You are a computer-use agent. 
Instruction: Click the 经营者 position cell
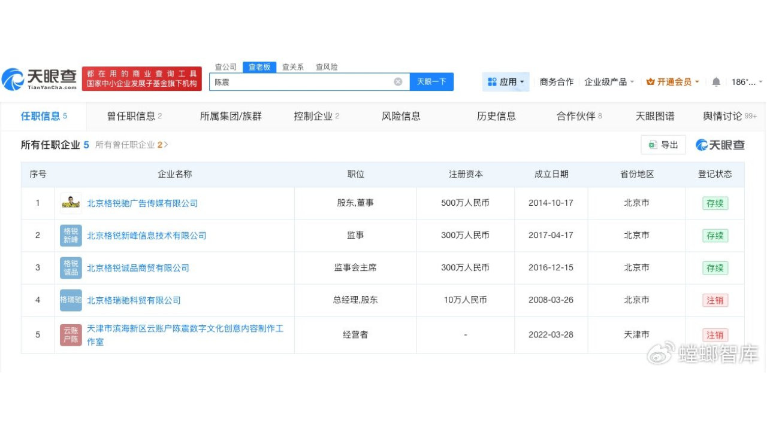point(355,335)
